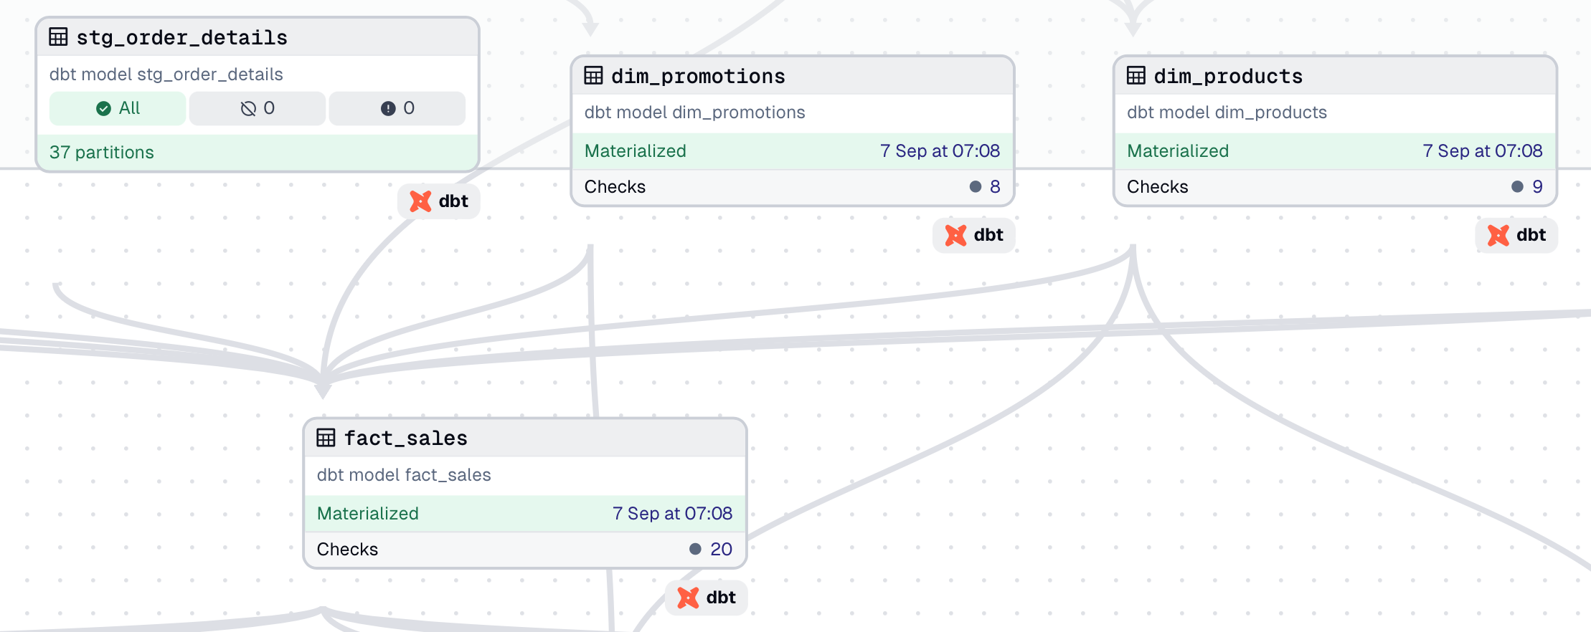Select the All partitions status filter
Viewport: 1591px width, 632px height.
pyautogui.click(x=118, y=108)
